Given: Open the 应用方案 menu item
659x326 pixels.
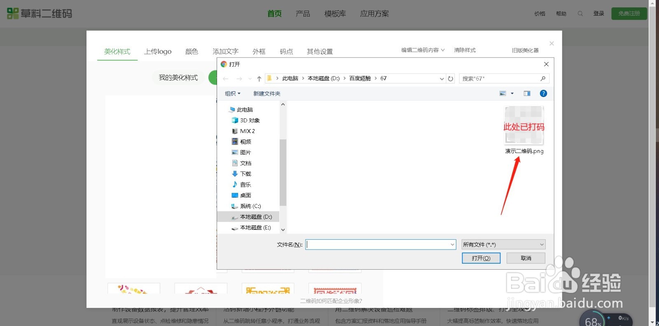Looking at the screenshot, I should (x=374, y=14).
